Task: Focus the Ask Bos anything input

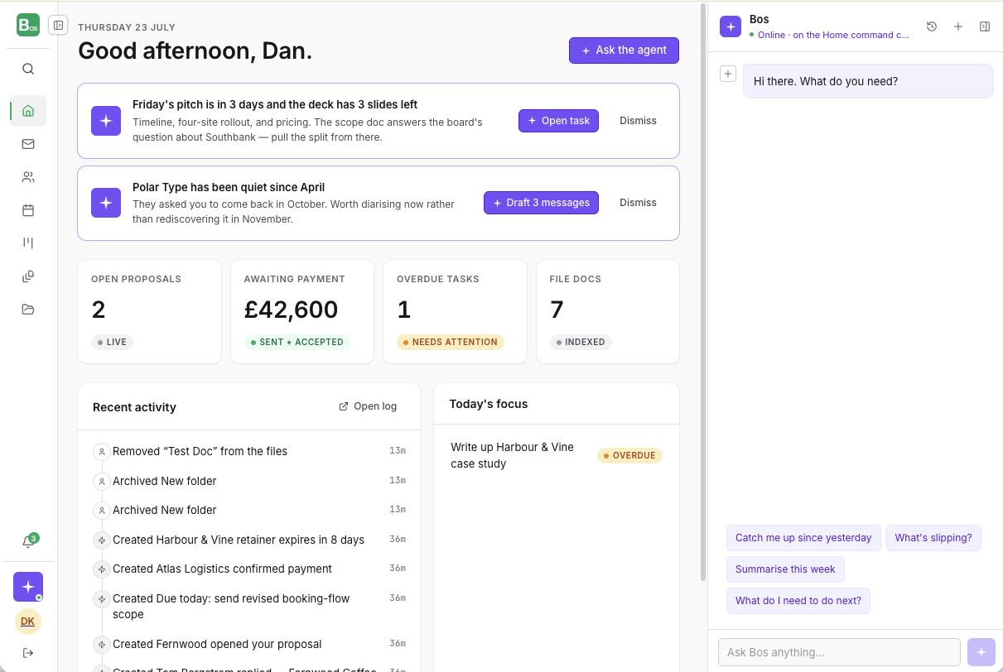Action: 839,652
